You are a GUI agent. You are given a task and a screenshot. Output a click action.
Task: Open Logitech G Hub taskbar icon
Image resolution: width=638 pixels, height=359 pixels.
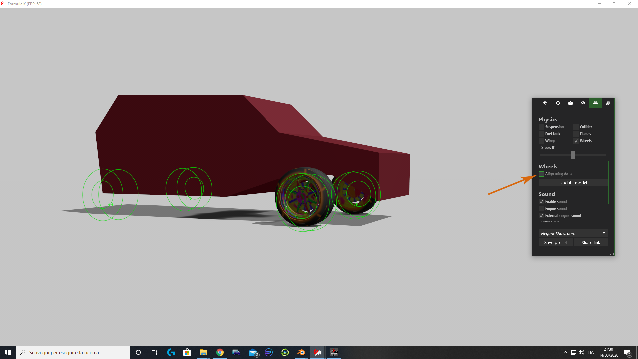click(171, 352)
